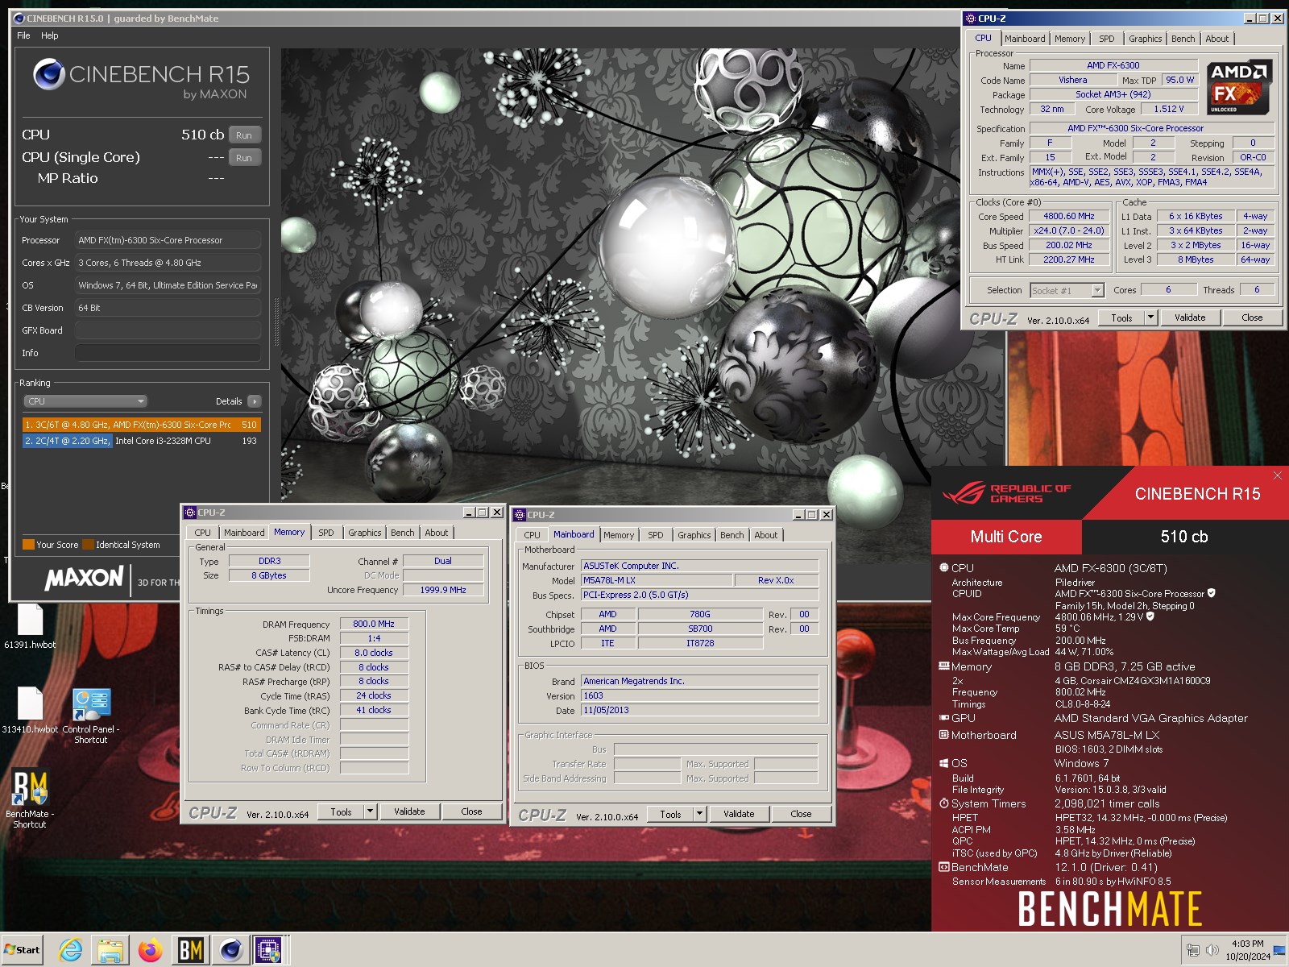Viewport: 1289px width, 967px height.
Task: Click the System Timers stopwatch icon
Action: (x=943, y=803)
